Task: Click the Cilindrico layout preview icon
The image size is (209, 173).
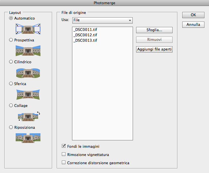Action: [x=28, y=73]
